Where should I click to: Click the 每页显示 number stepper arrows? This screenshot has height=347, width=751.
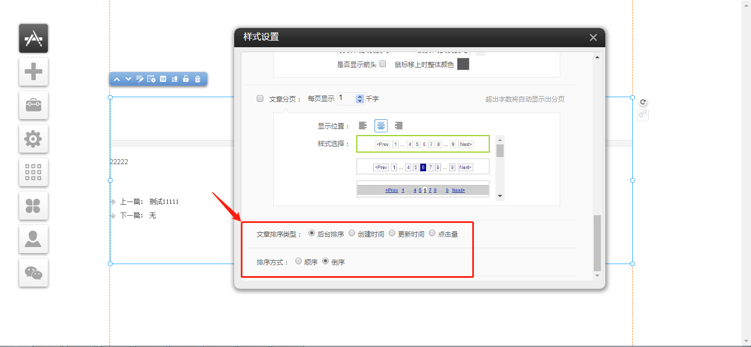click(x=360, y=99)
